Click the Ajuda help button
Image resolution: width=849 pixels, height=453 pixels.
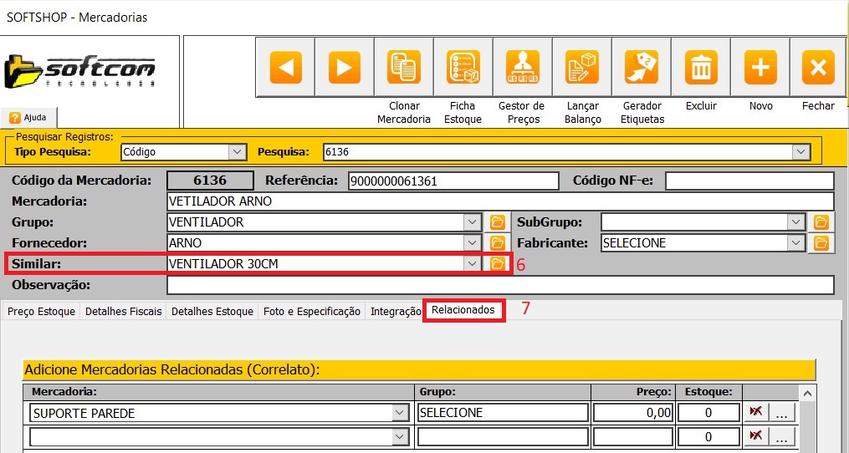(28, 118)
